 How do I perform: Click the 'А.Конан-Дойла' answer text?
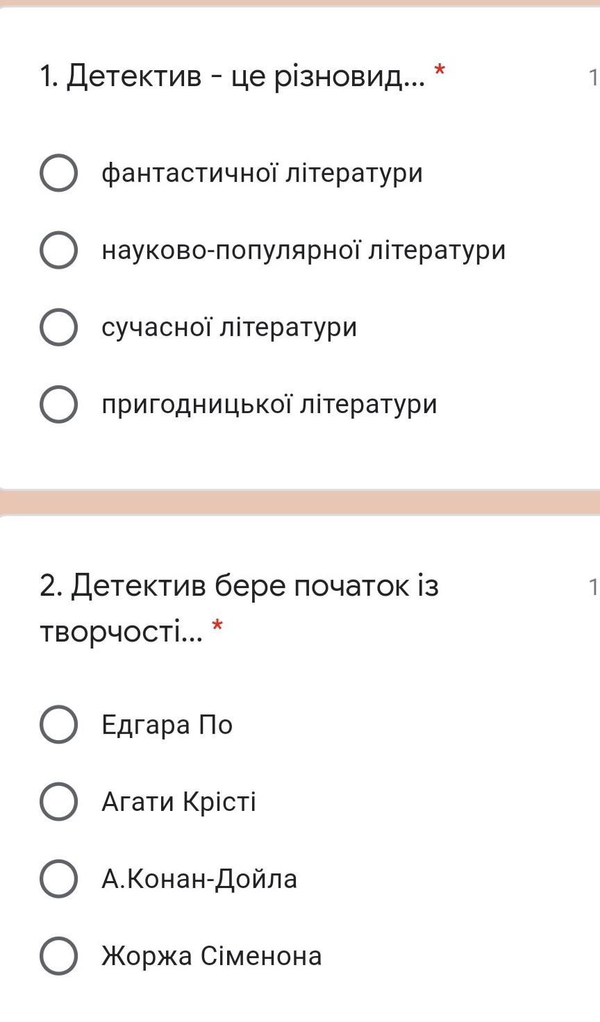[x=199, y=879]
